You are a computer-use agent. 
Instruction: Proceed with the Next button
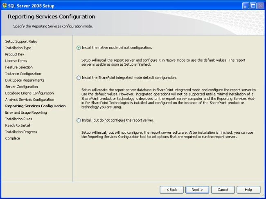pyautogui.click(x=197, y=190)
